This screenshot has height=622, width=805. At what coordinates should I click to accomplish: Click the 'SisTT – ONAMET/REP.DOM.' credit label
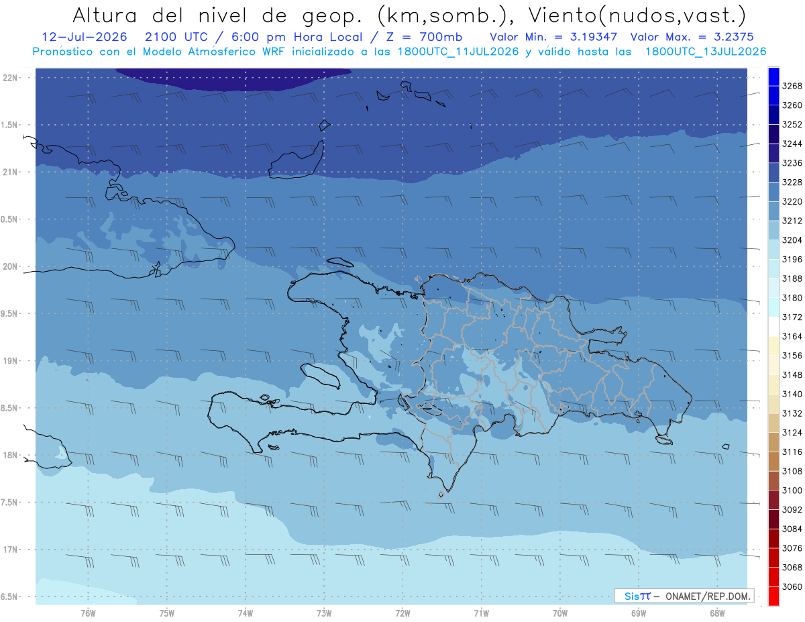[684, 596]
